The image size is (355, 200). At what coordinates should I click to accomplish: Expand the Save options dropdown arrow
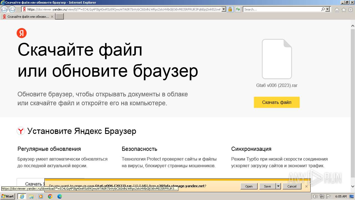click(278, 186)
